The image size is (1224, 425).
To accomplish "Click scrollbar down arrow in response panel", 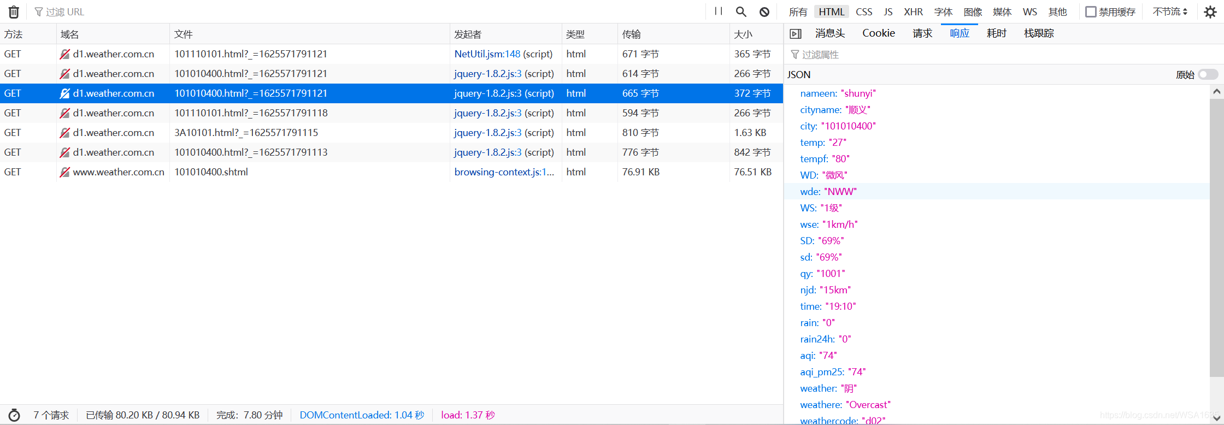I will coord(1216,419).
